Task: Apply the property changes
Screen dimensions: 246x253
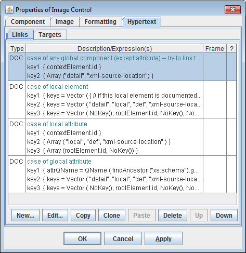Action: pos(163,238)
